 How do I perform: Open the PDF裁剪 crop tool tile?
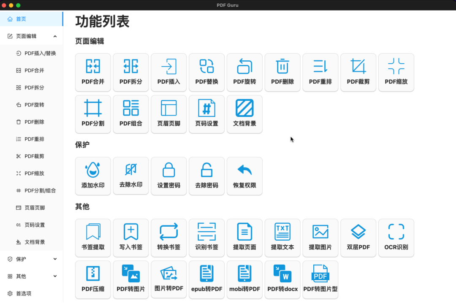(358, 72)
